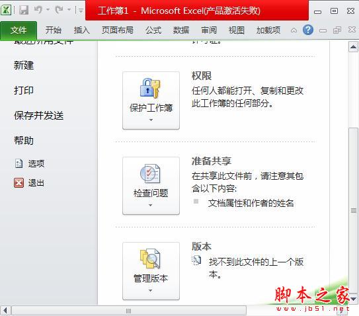Click the 准备共享 section heading
This screenshot has width=359, height=316.
(x=212, y=161)
